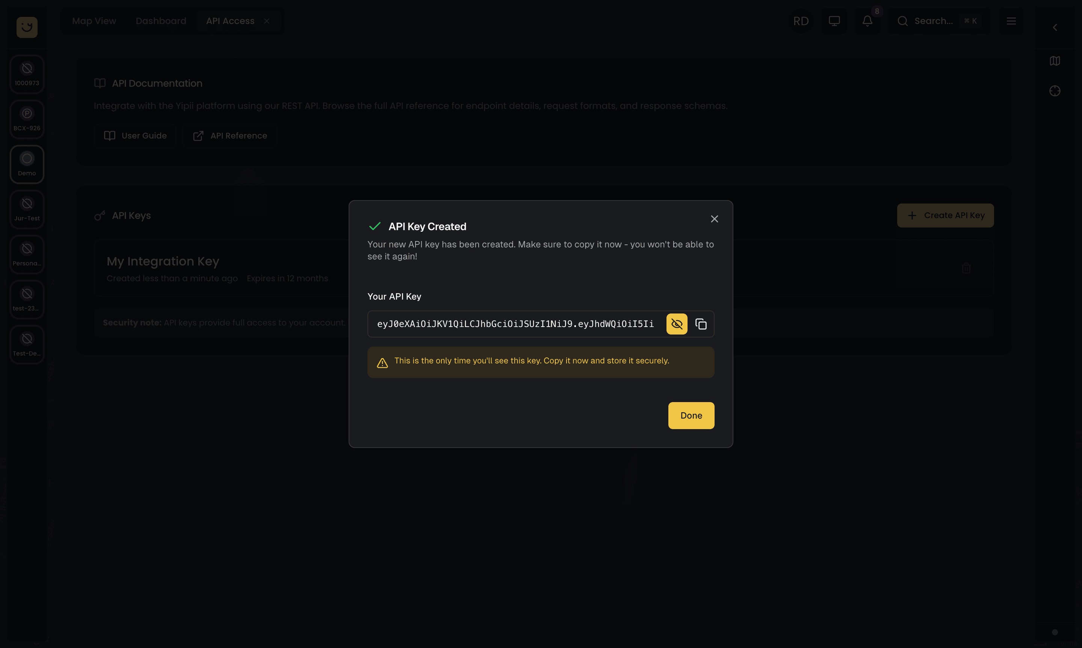
Task: Hide the API key with eye toggle
Action: pyautogui.click(x=677, y=324)
